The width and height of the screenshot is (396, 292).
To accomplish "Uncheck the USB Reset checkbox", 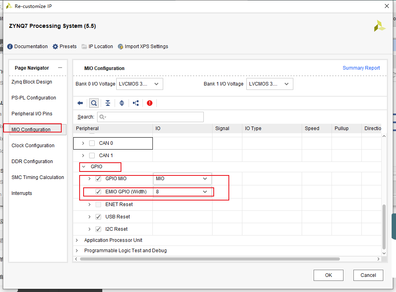I will [x=98, y=217].
